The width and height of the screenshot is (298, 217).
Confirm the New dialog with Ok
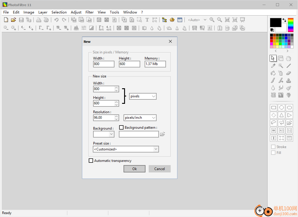coord(135,169)
